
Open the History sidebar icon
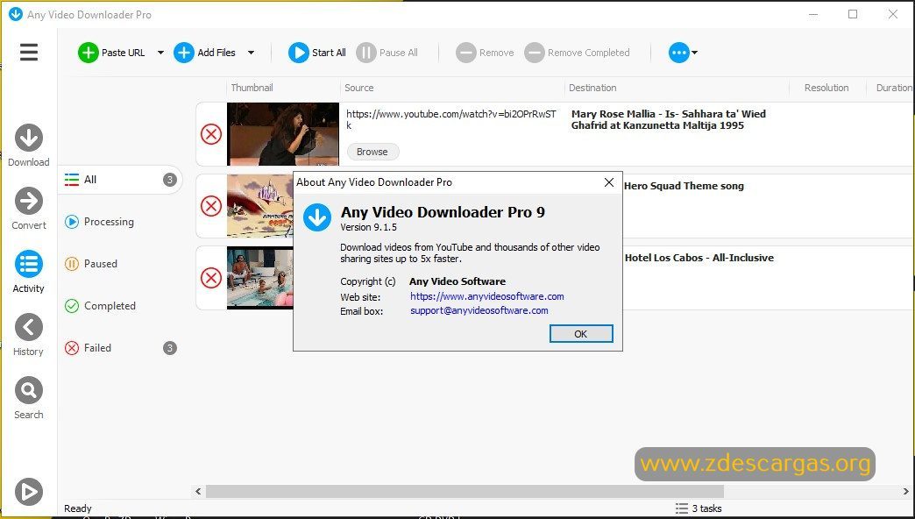pos(29,328)
